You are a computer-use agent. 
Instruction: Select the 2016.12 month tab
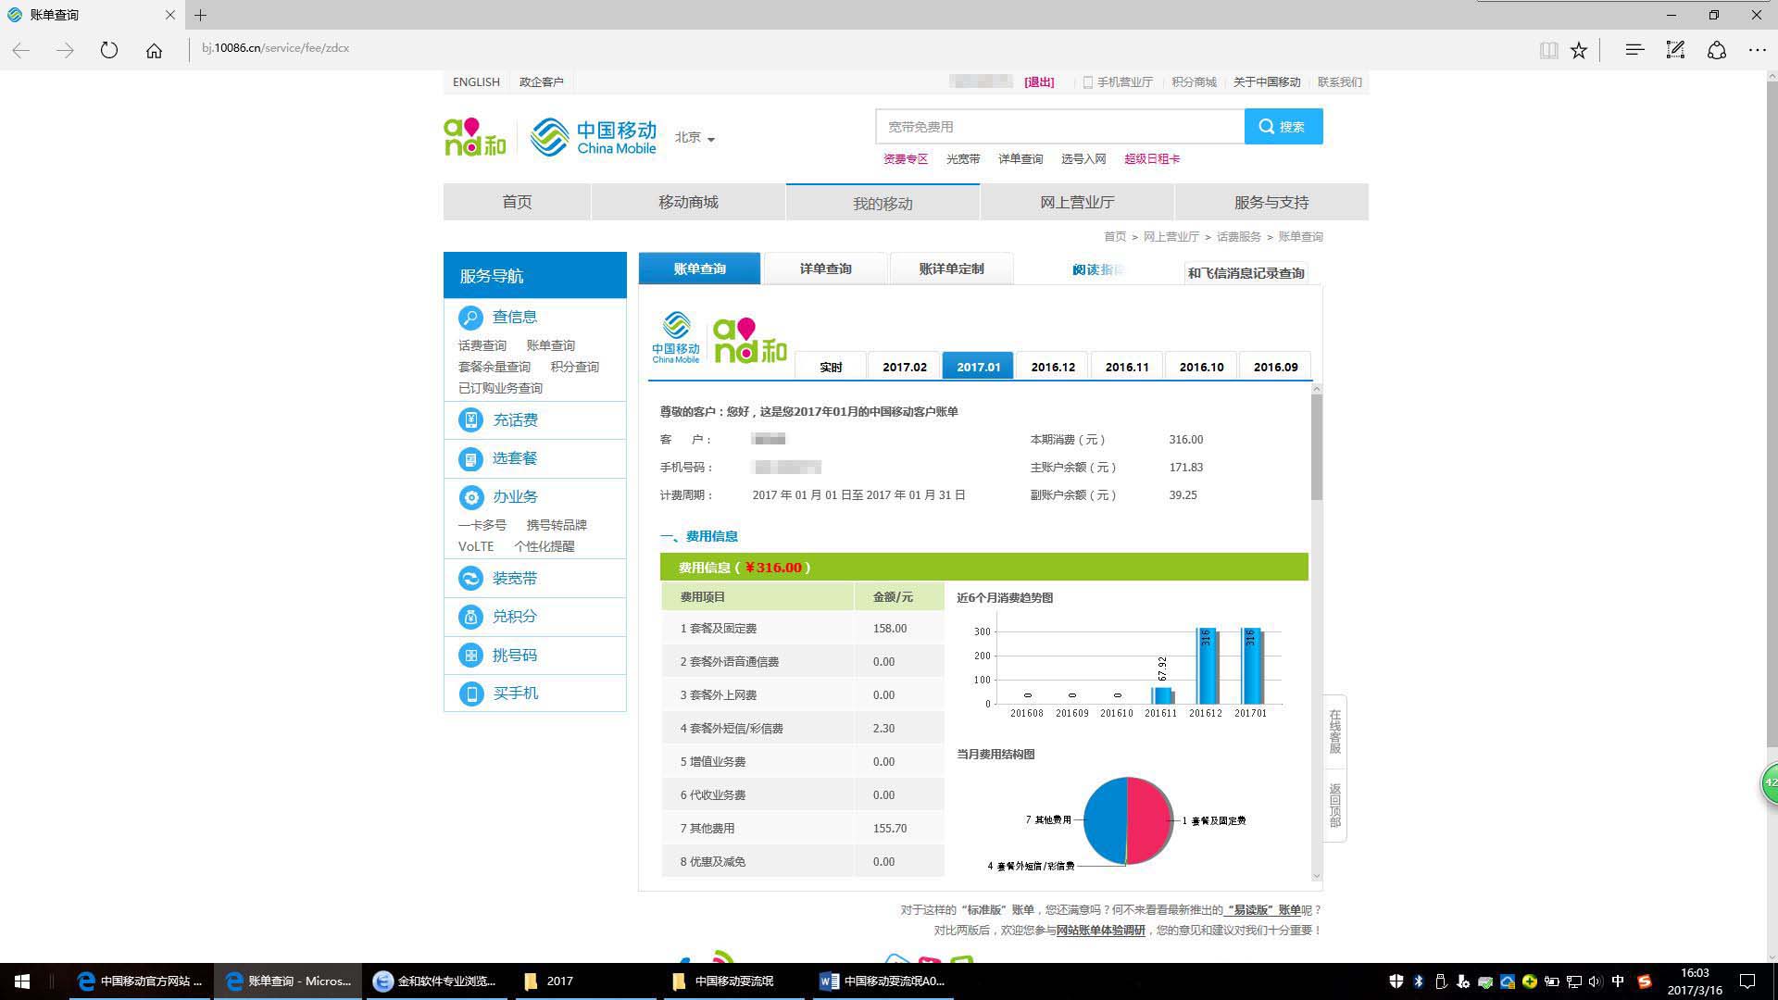1053,367
